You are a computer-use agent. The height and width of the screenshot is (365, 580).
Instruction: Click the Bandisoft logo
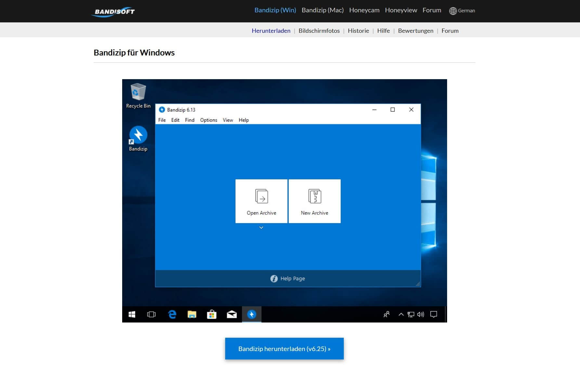pos(113,12)
